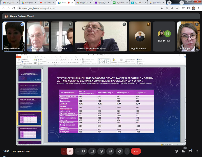
Task: Show the participants list
Action: point(183,151)
